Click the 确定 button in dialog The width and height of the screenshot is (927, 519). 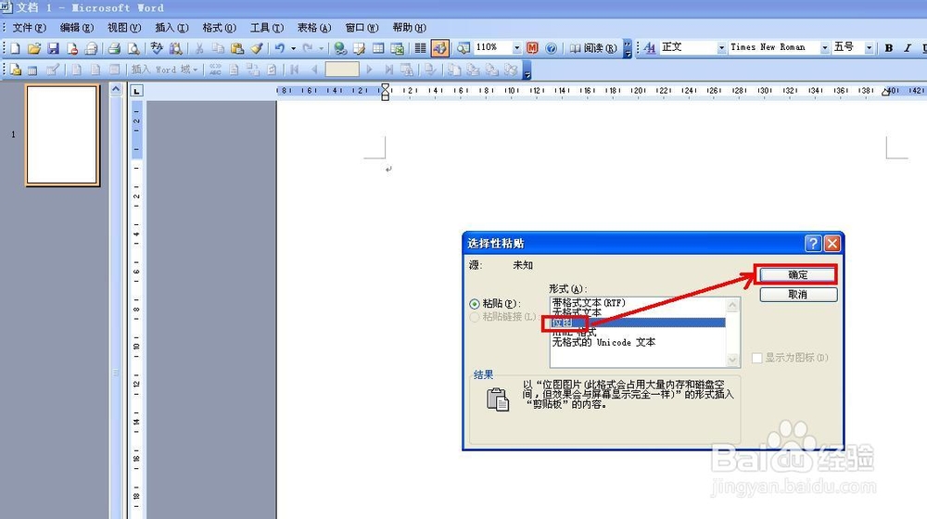point(798,275)
